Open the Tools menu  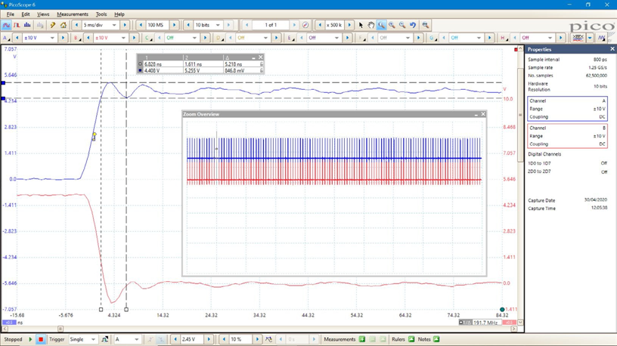click(x=101, y=14)
